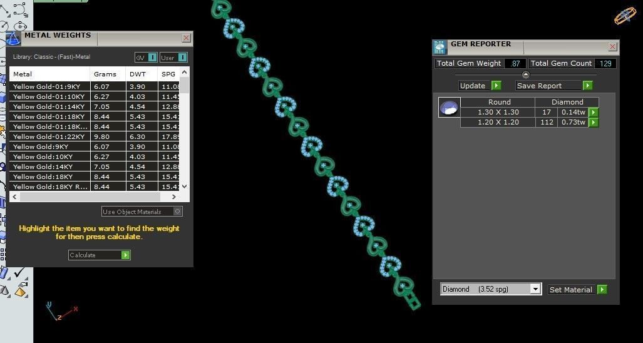Open the Diamond (3.52 spg) material dropdown
The height and width of the screenshot is (343, 643).
point(535,289)
